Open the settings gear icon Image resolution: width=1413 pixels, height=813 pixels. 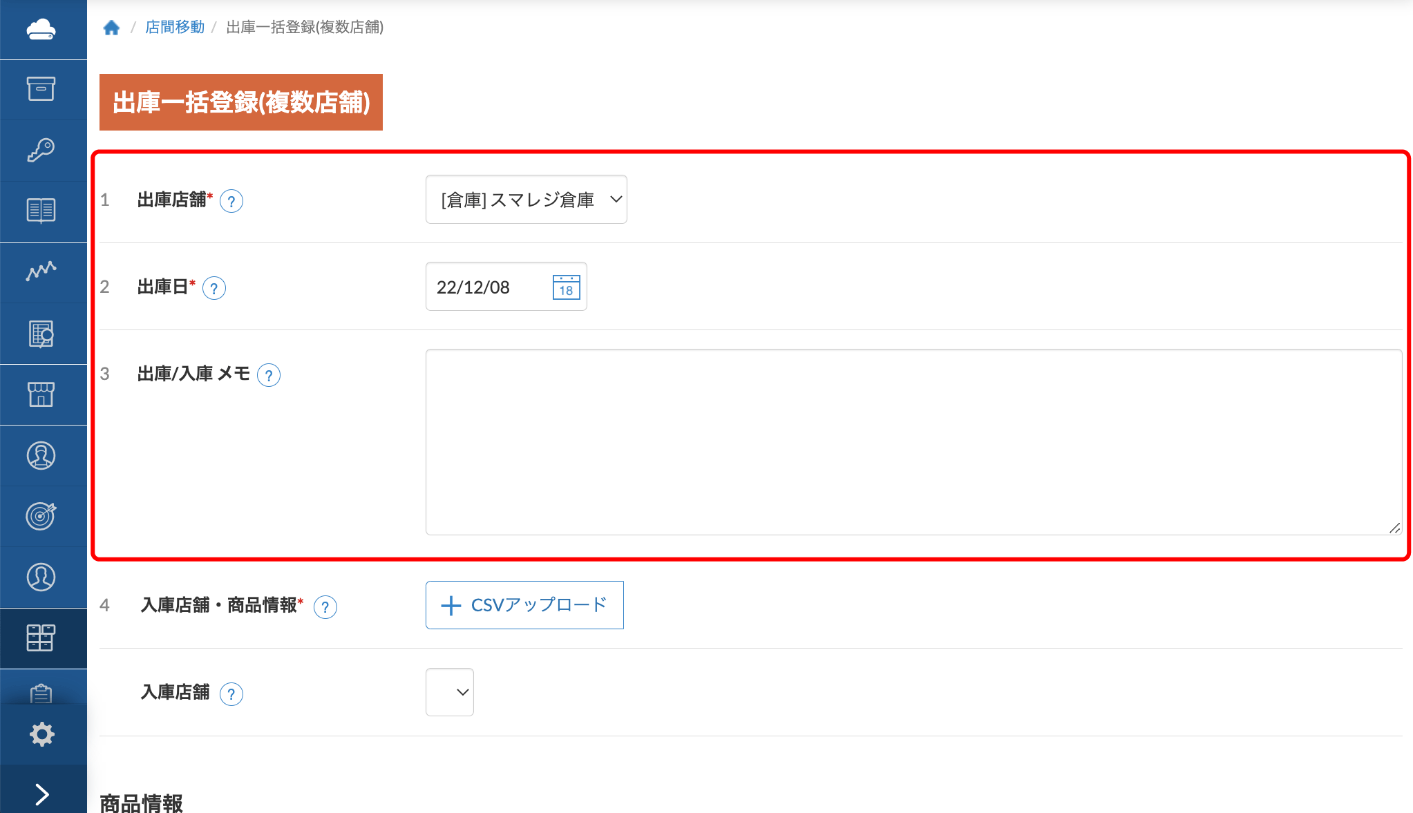pos(43,734)
